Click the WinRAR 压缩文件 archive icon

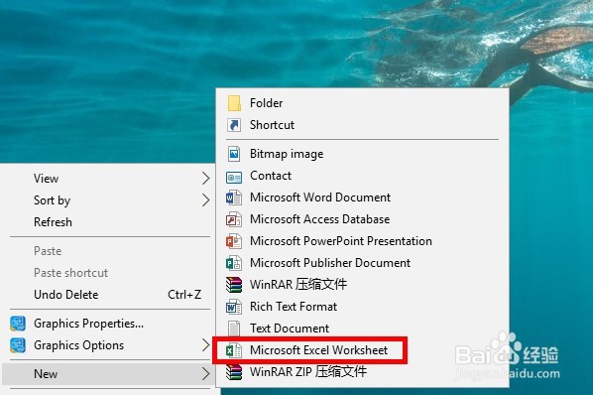tap(234, 285)
